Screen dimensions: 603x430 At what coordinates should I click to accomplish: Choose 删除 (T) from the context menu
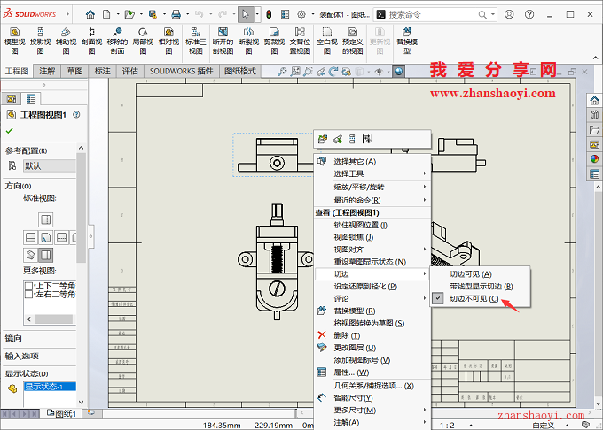[x=372, y=335]
